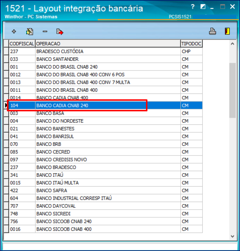The width and height of the screenshot is (240, 251).
Task: Close the Layout integração bancária window
Action: (232, 7)
